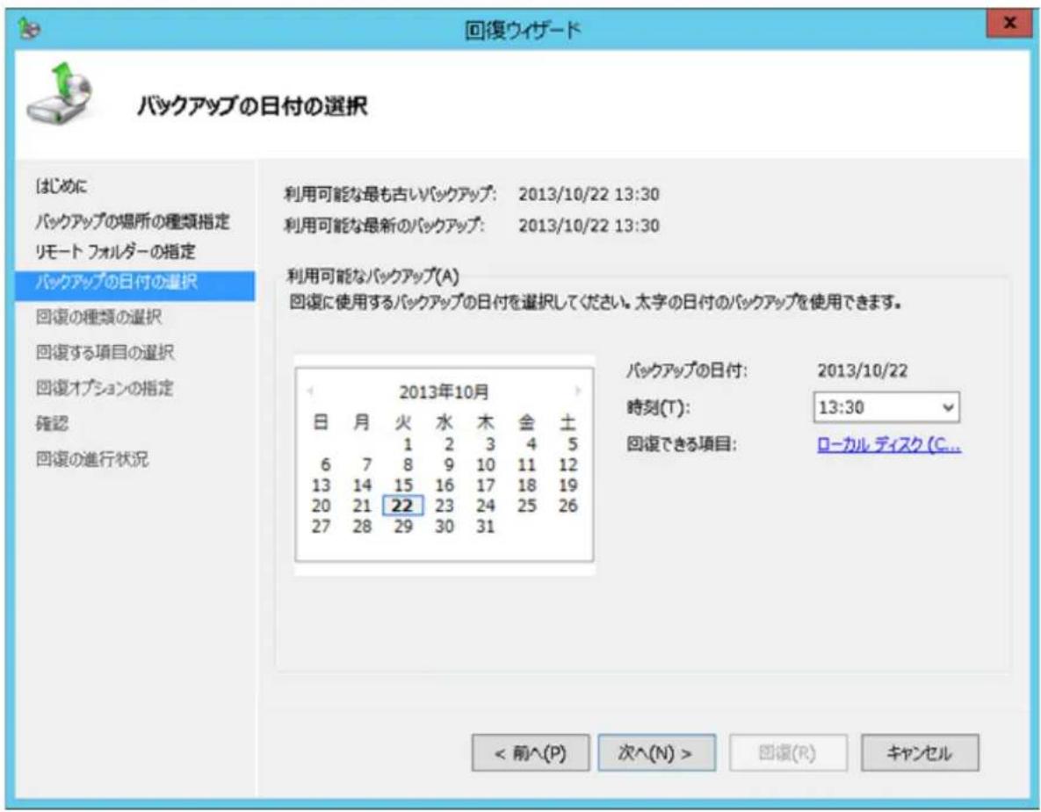Select the はじめに step
1041x812 pixels.
point(61,186)
